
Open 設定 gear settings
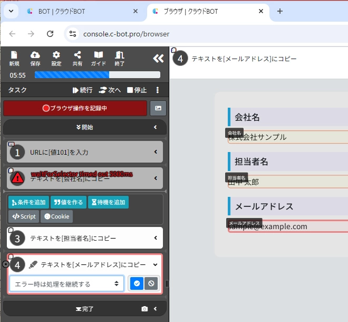56,58
